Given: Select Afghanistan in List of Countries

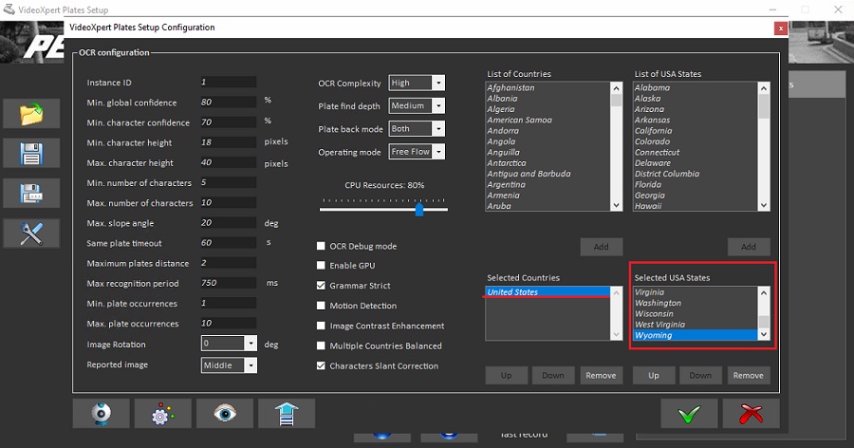Looking at the screenshot, I should point(548,87).
